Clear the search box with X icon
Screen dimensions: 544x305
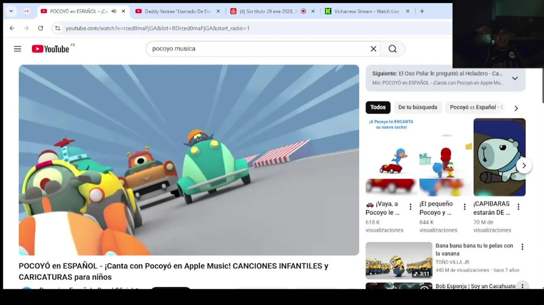pos(373,49)
